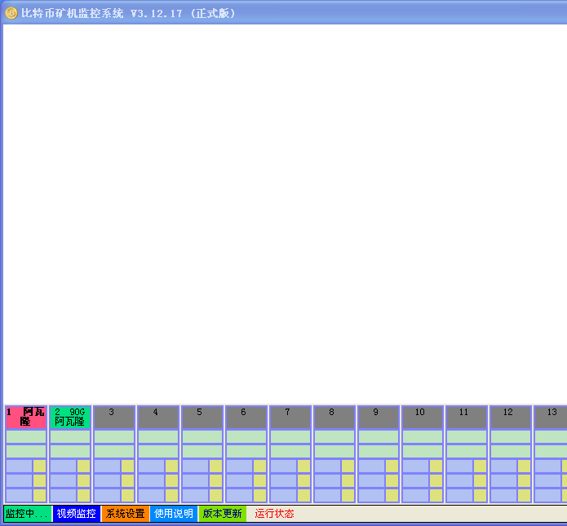Select the gray miner slot 12 header
This screenshot has height=526, width=567.
511,417
